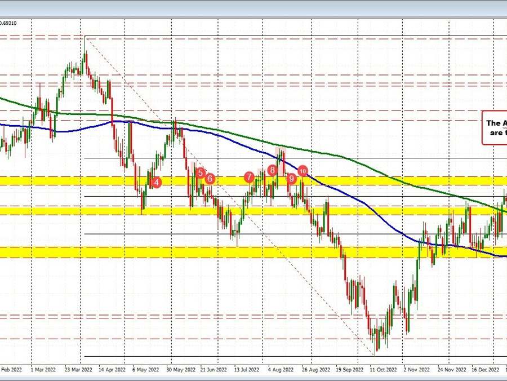This screenshot has height=381, width=507.
Task: Select the red numbered marker 4
Action: pos(156,182)
